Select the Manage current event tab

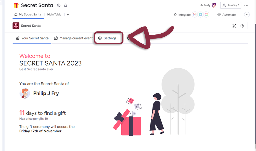tap(73, 38)
